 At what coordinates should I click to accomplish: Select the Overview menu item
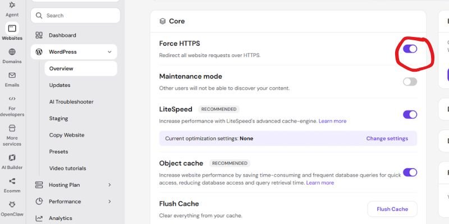tap(81, 68)
